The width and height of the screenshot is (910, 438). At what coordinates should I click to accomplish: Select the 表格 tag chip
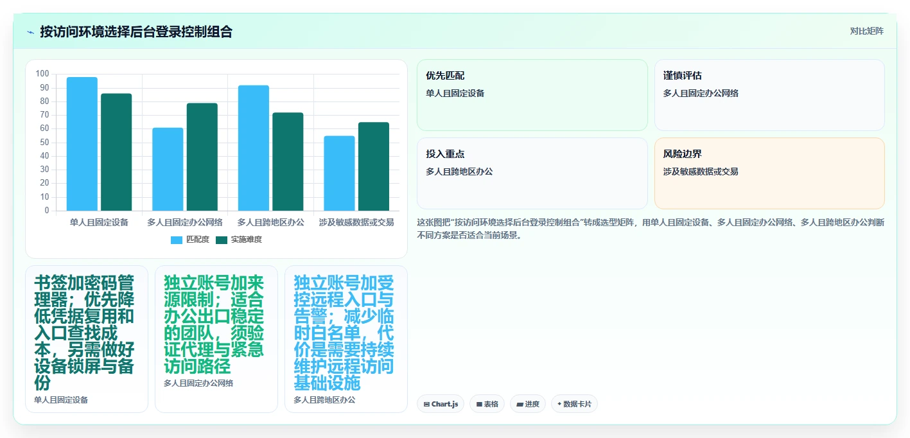487,404
